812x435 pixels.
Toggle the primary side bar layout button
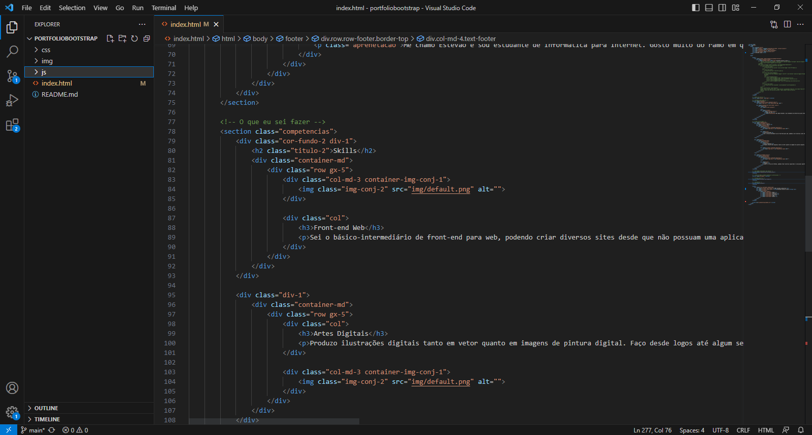[x=696, y=8]
